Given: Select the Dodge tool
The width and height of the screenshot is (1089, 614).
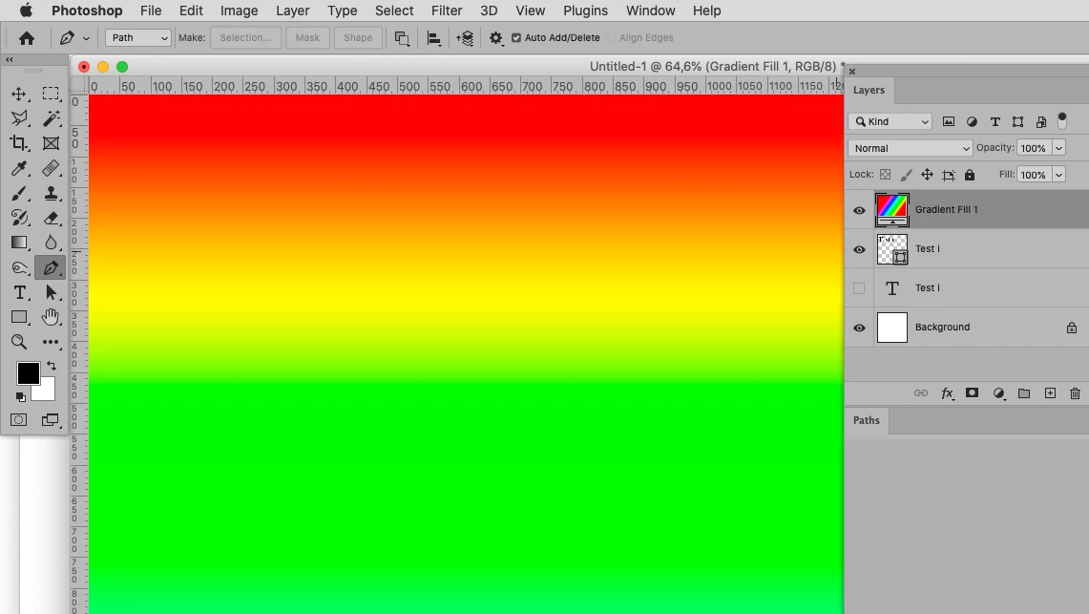Looking at the screenshot, I should point(19,267).
